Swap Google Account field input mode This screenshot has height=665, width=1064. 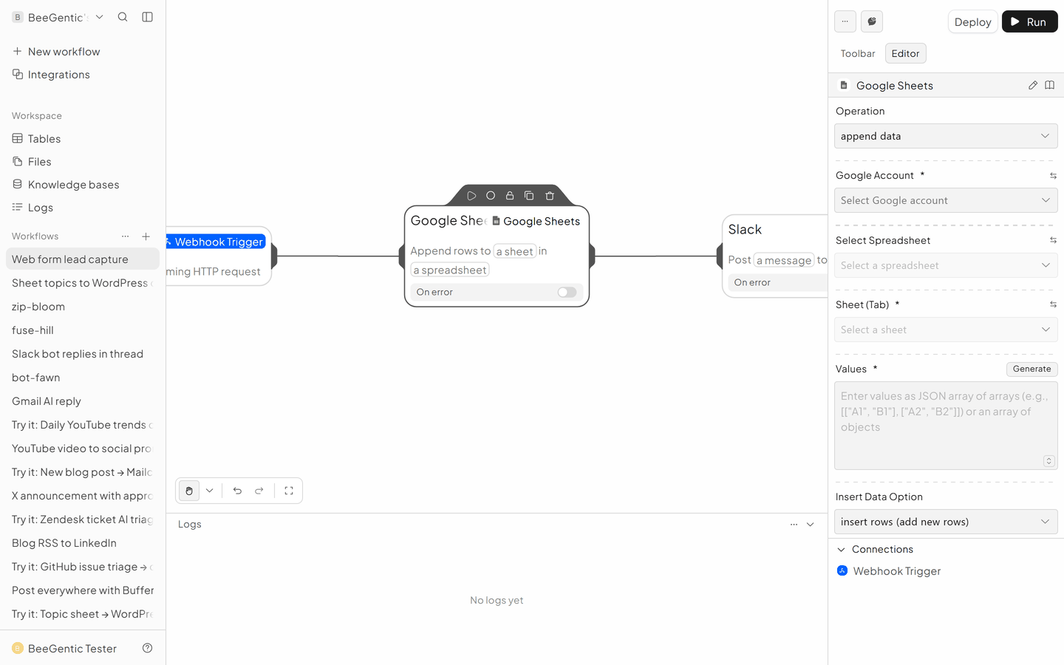1053,176
